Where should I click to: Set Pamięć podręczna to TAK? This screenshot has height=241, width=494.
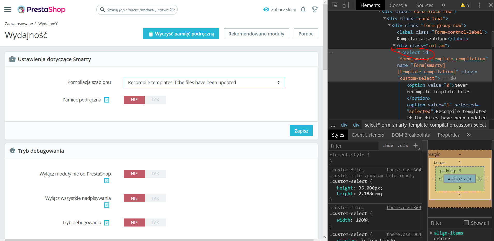pyautogui.click(x=155, y=100)
